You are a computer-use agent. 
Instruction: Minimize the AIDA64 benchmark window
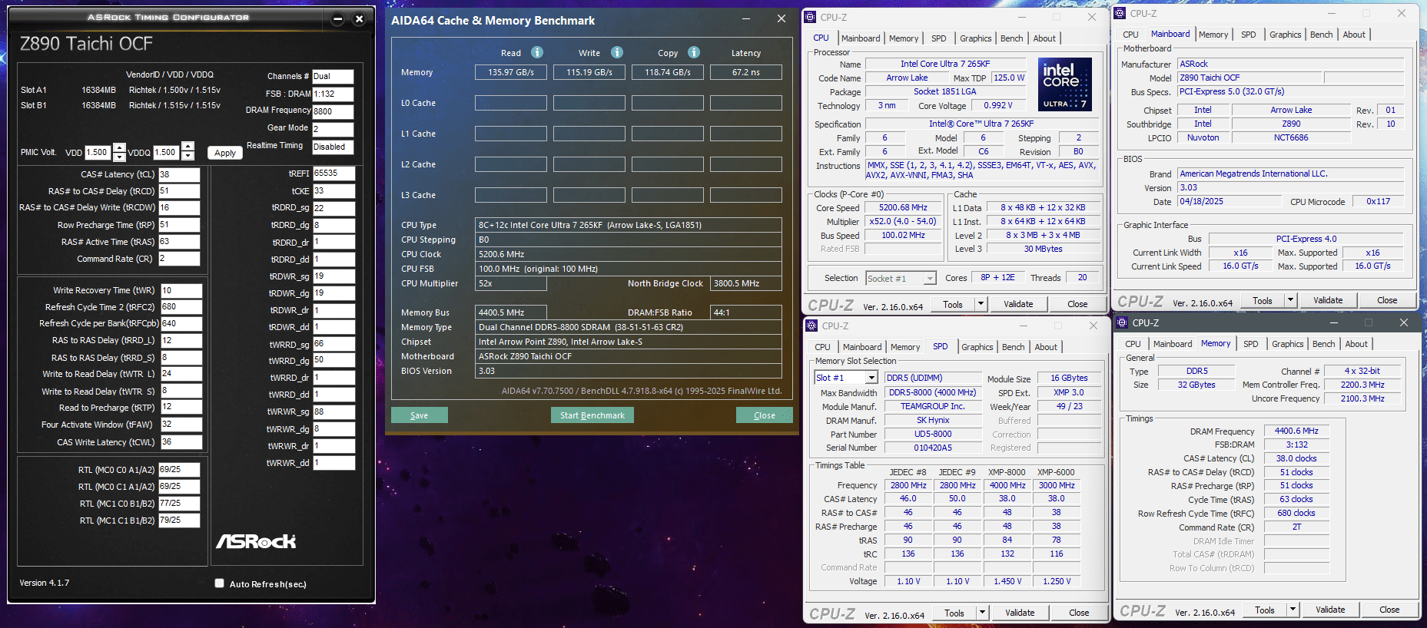click(x=746, y=19)
